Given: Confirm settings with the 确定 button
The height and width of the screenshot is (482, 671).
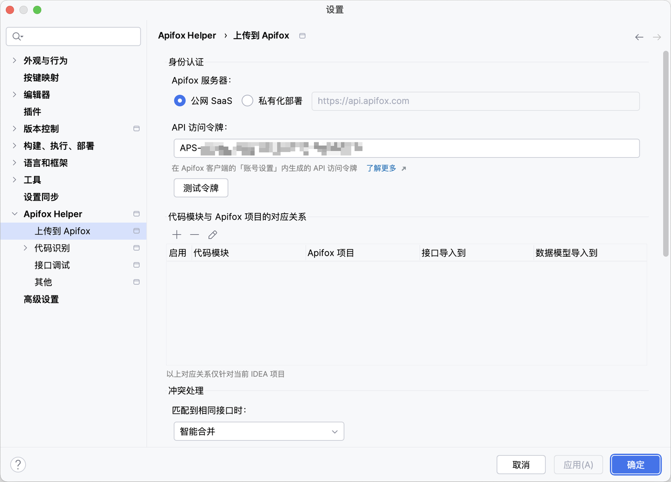Looking at the screenshot, I should pyautogui.click(x=635, y=464).
